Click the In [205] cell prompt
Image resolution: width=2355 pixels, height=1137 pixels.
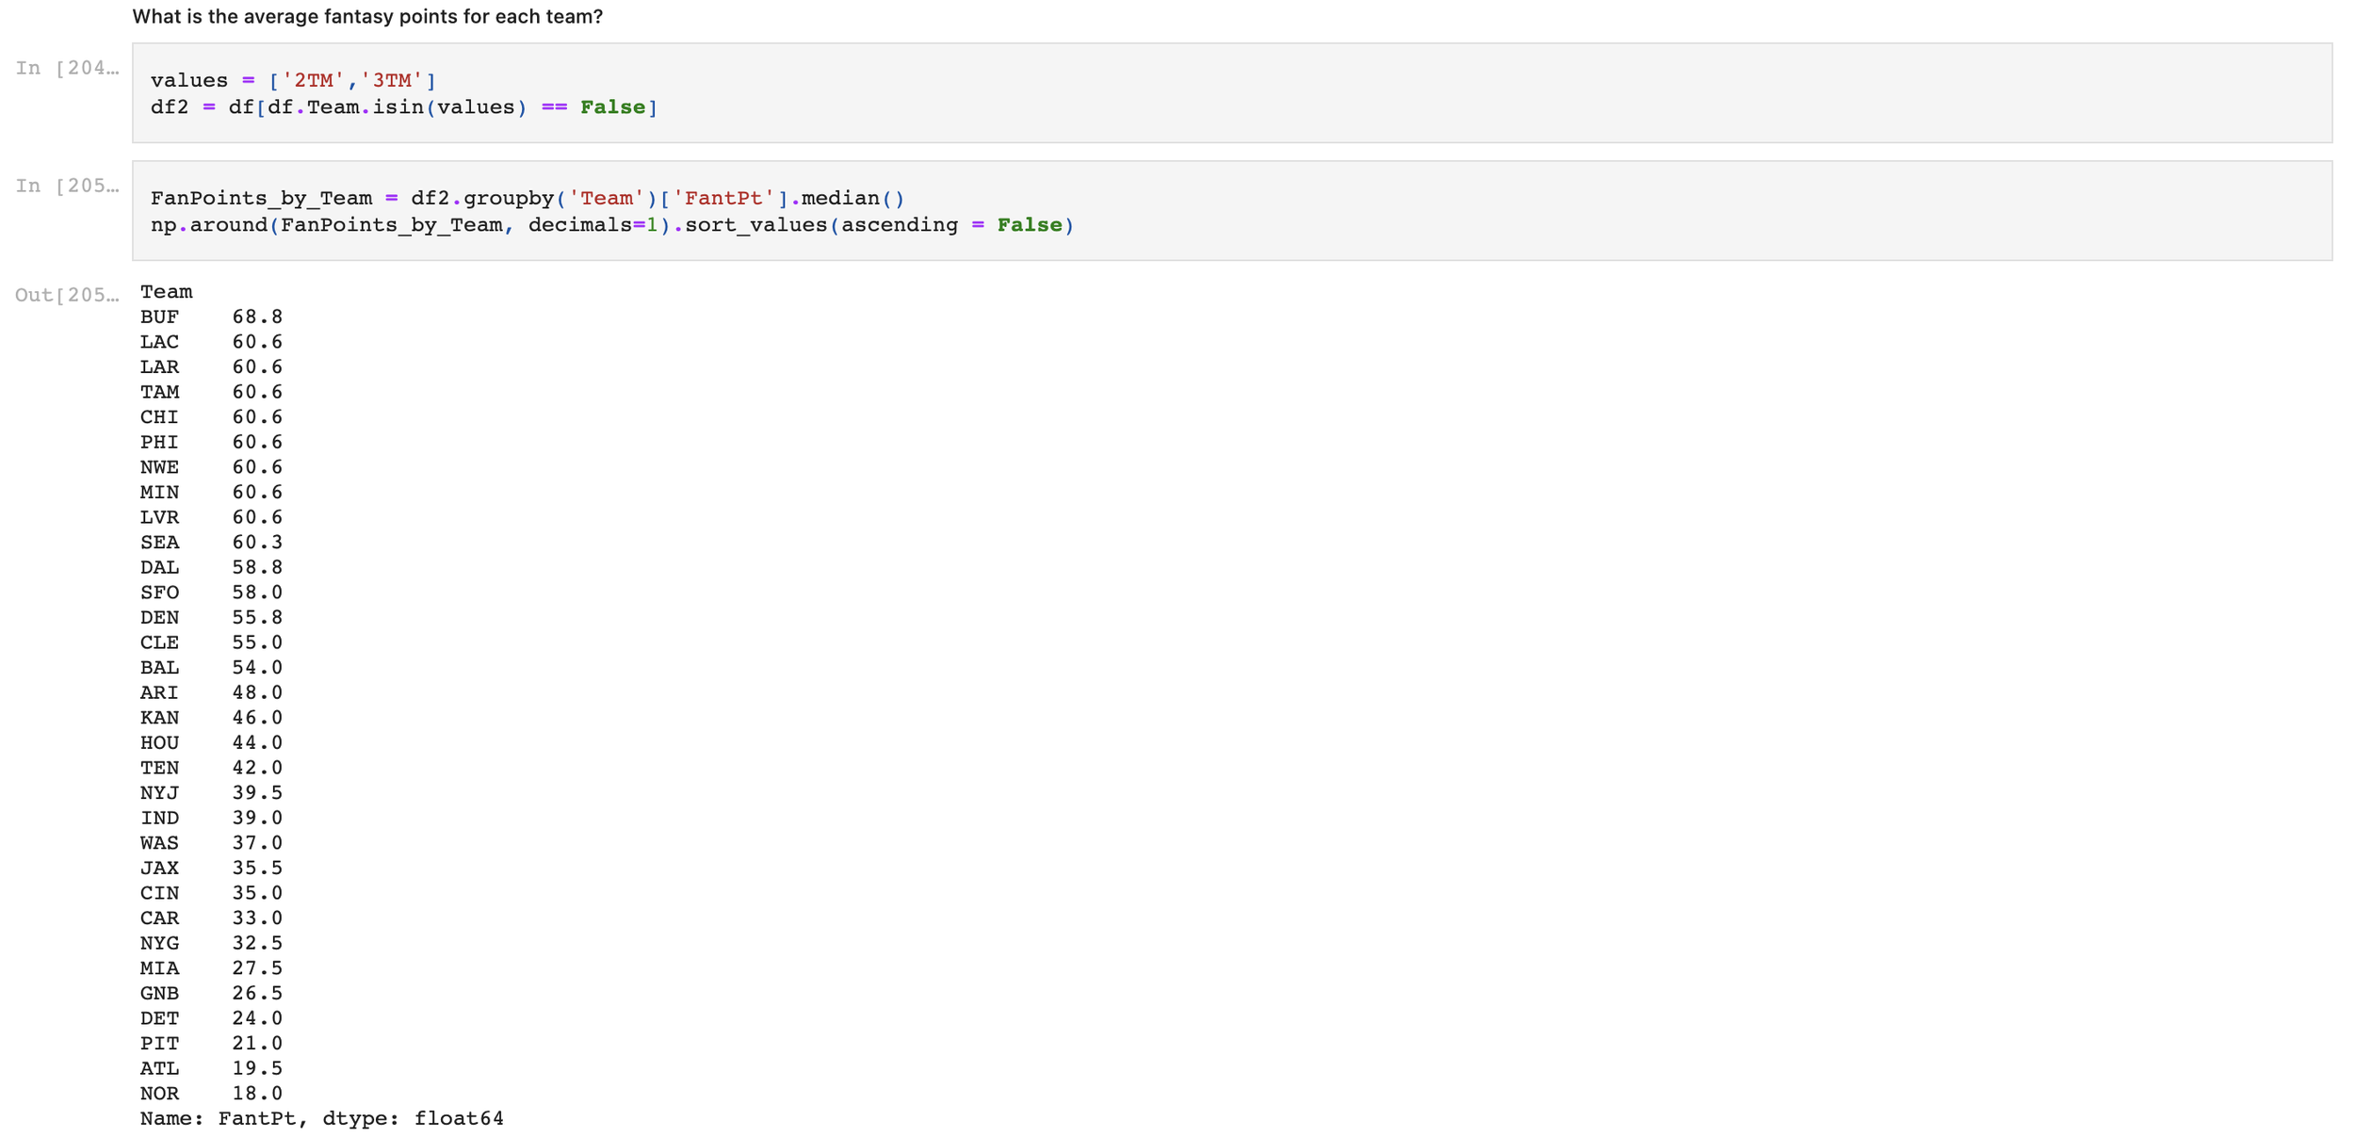(x=67, y=186)
